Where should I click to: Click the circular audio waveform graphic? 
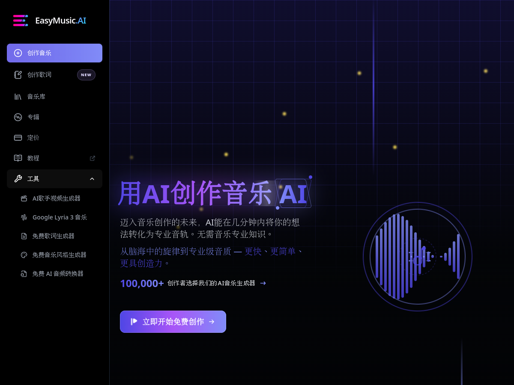(x=418, y=257)
